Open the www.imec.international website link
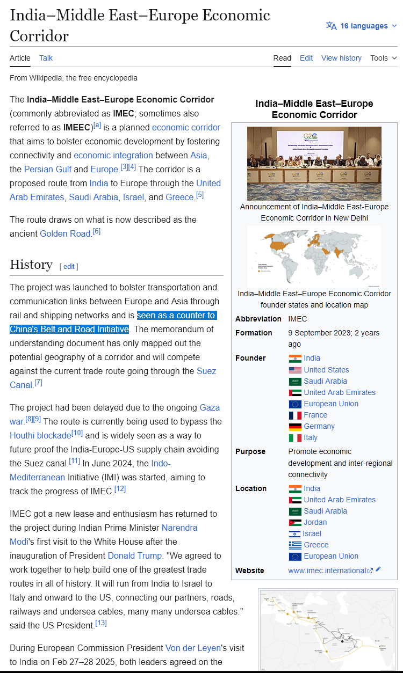The width and height of the screenshot is (403, 673). point(327,570)
